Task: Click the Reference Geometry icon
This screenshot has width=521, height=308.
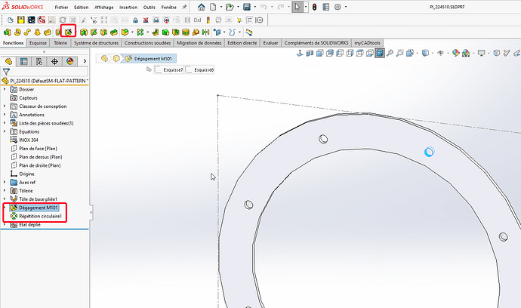Action: [217, 32]
